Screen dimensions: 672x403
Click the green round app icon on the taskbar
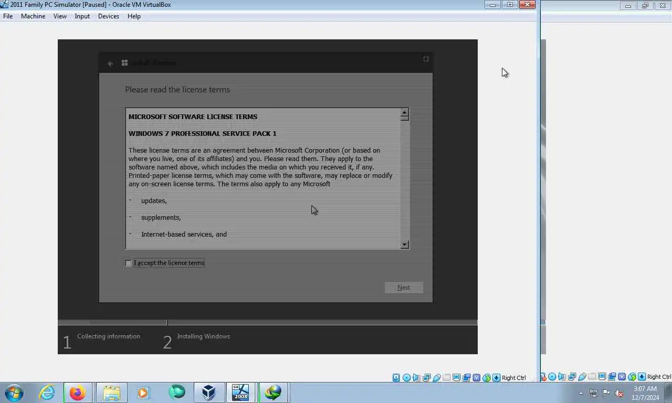point(177,393)
